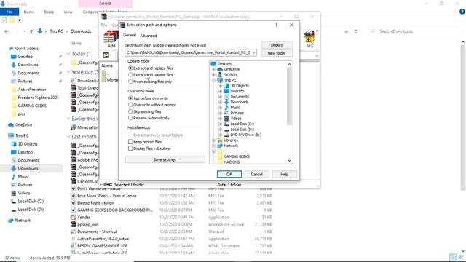Select Network in dialog folder tree
The height and width of the screenshot is (262, 466).
pos(231,146)
